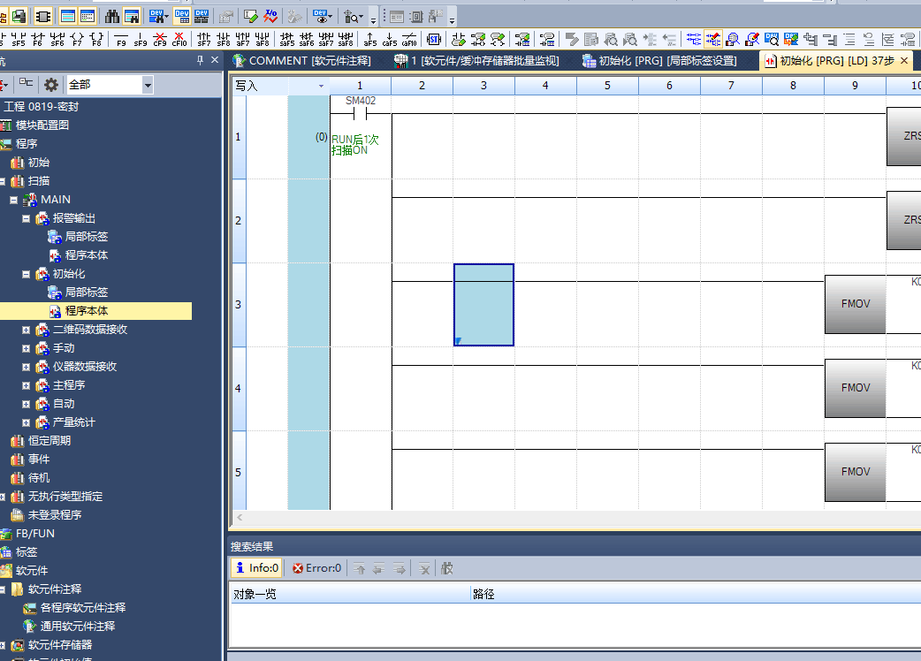Click the cF9 delete horizontal line tool

160,39
